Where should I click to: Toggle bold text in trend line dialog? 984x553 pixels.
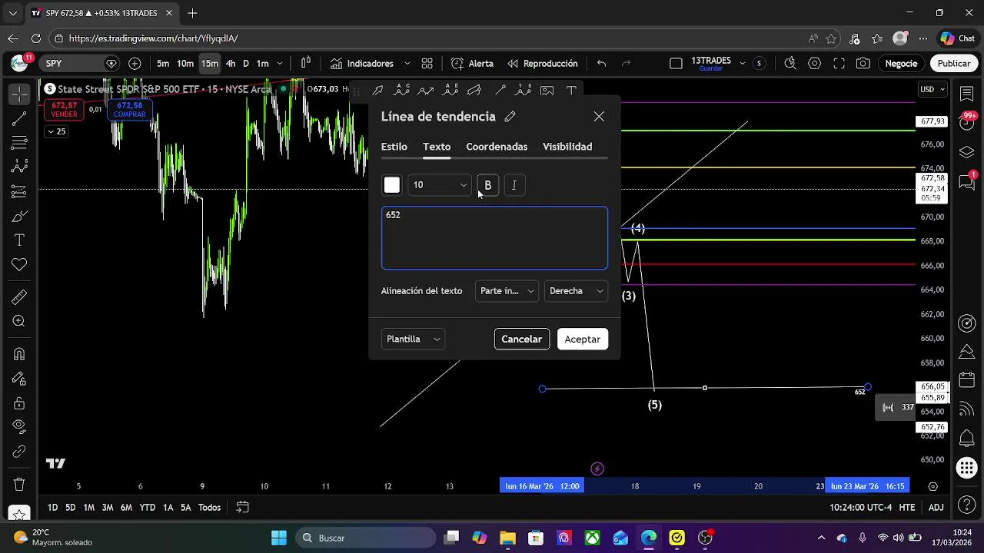[487, 185]
